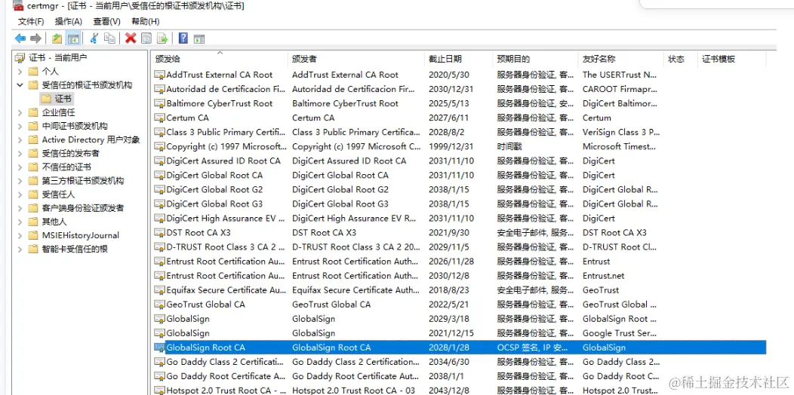Click the copy icon in toolbar
Viewport: 794px width, 395px height.
[109, 38]
